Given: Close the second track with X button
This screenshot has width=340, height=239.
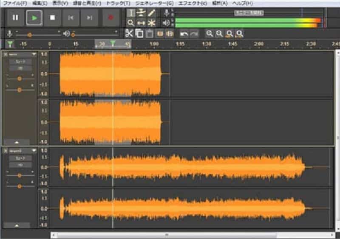Looking at the screenshot, I should [6, 150].
